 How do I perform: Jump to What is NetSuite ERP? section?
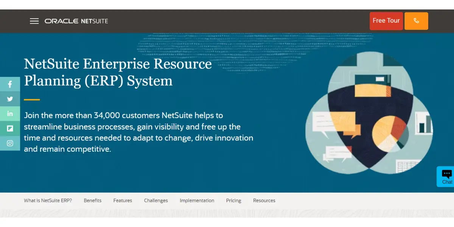click(x=48, y=201)
